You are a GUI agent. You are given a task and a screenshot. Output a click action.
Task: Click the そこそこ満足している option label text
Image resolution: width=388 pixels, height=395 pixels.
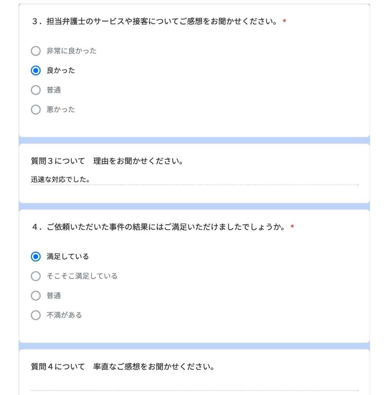point(82,276)
